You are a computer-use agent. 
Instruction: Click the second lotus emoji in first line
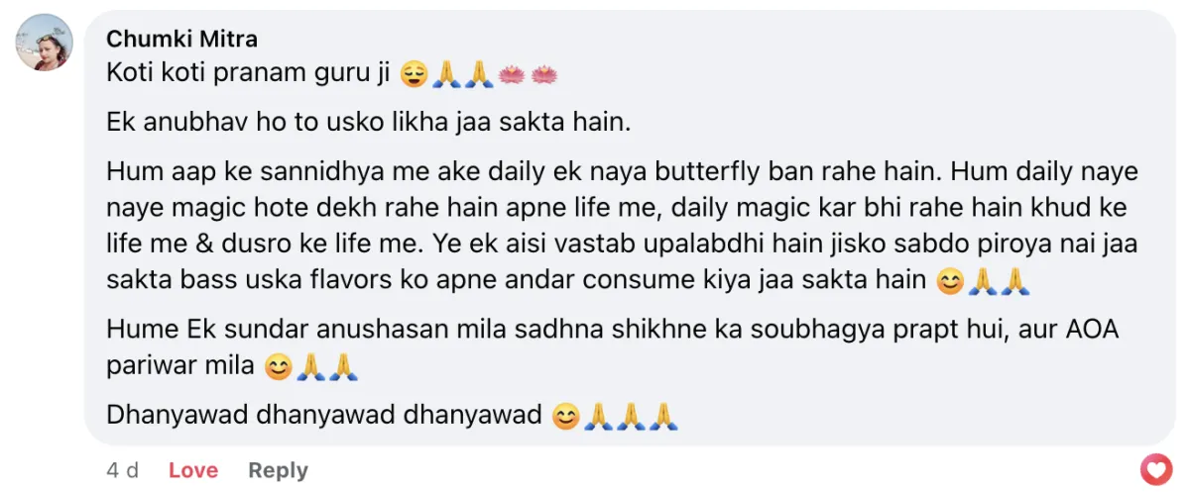(543, 73)
